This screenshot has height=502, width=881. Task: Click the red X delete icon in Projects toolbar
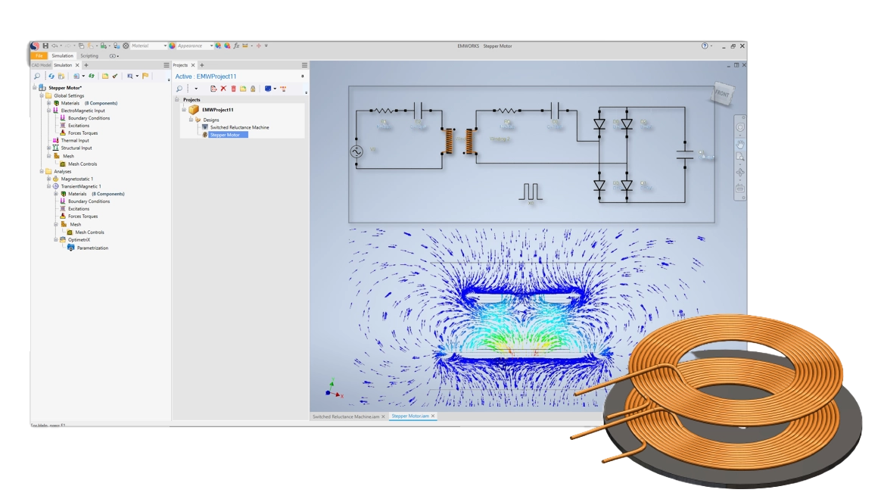tap(223, 89)
